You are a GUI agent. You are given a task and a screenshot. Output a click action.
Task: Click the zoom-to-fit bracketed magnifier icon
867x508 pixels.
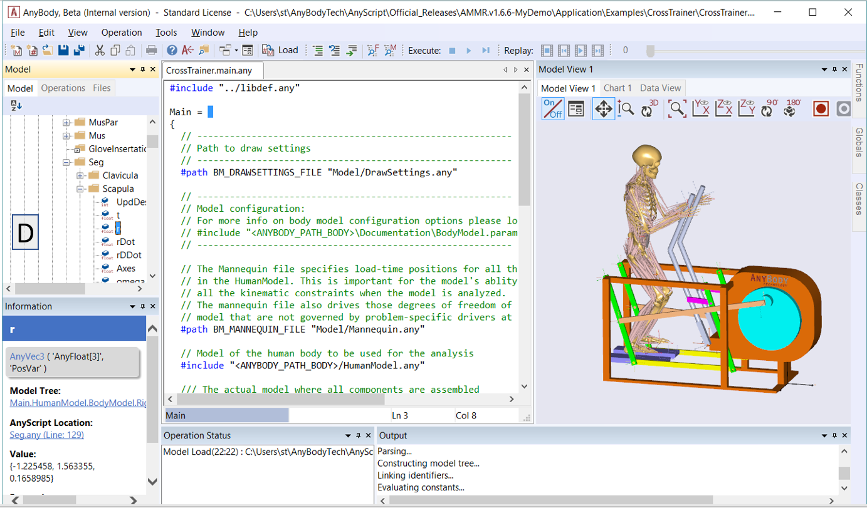[x=677, y=109]
